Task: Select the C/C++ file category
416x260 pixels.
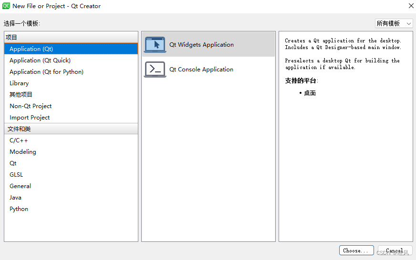Action: click(x=71, y=140)
